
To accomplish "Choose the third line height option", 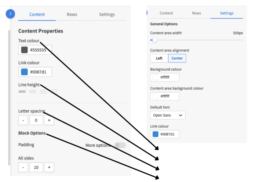I will [43, 92].
